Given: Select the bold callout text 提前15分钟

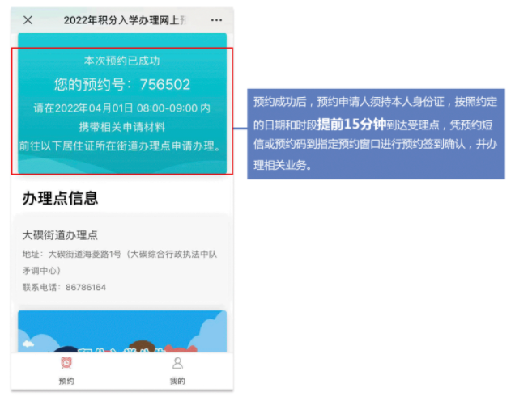Looking at the screenshot, I should 351,125.
